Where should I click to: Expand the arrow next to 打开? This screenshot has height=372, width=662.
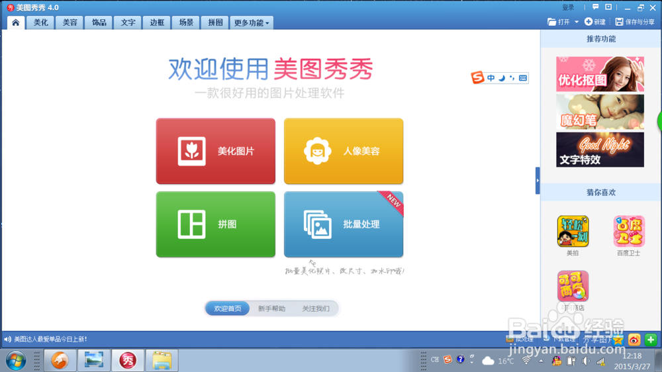[x=577, y=22]
